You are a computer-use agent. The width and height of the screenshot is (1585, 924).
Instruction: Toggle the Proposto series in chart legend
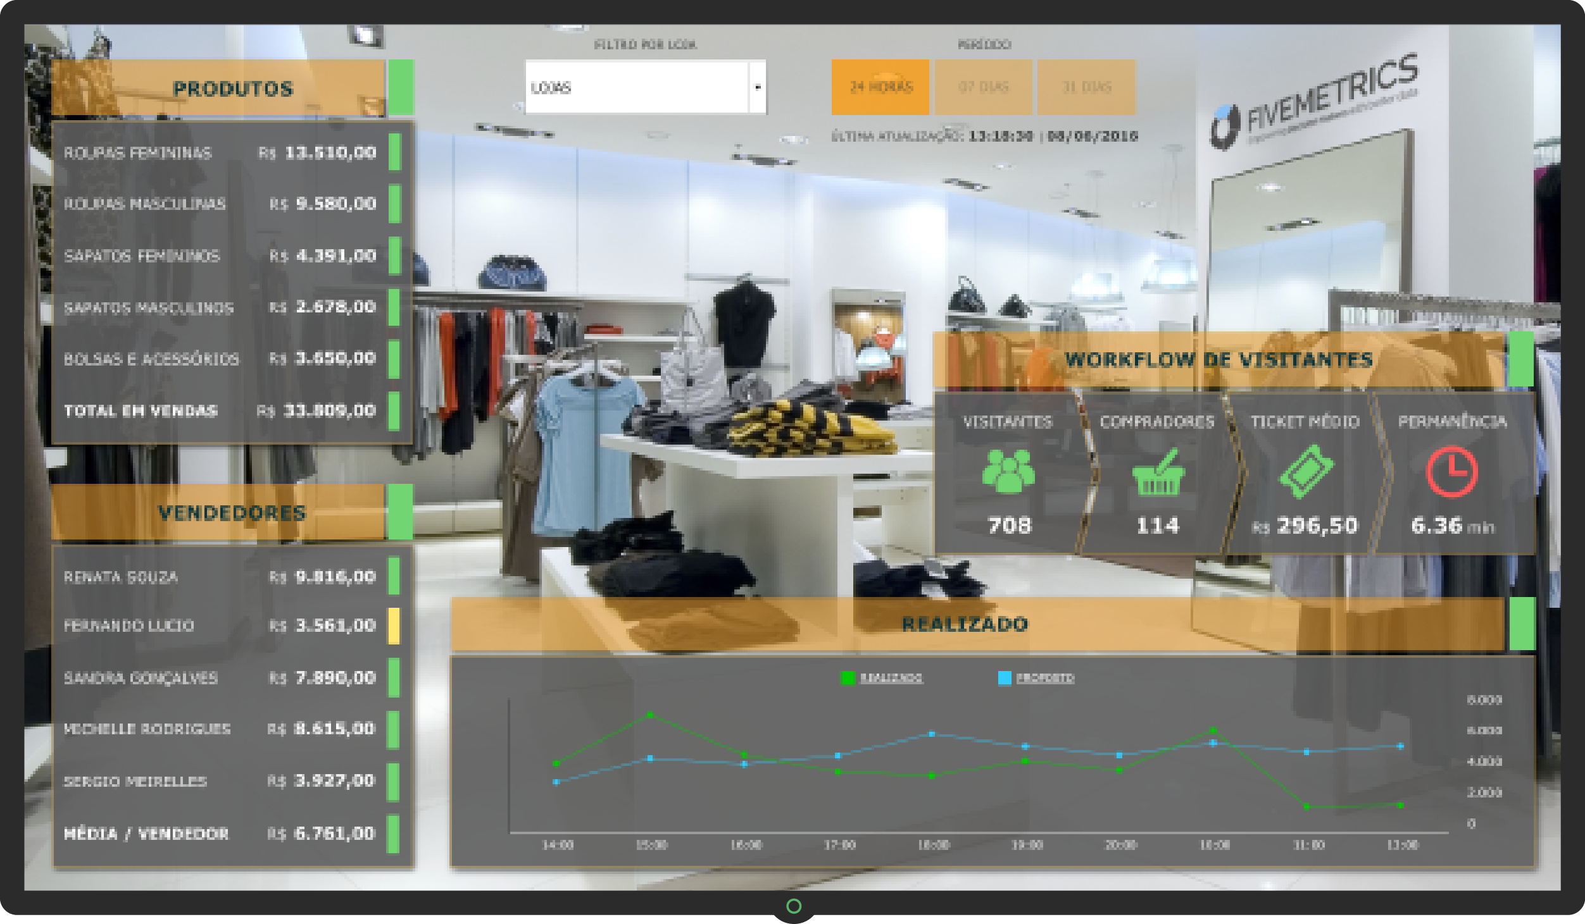[x=1036, y=678]
